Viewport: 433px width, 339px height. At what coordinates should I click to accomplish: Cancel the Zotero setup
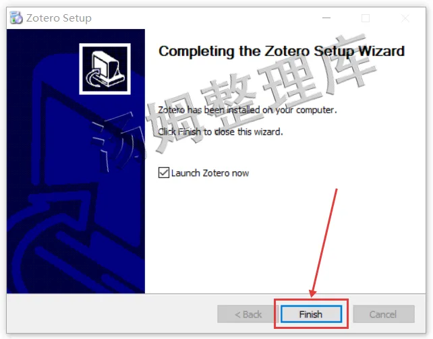pos(384,314)
